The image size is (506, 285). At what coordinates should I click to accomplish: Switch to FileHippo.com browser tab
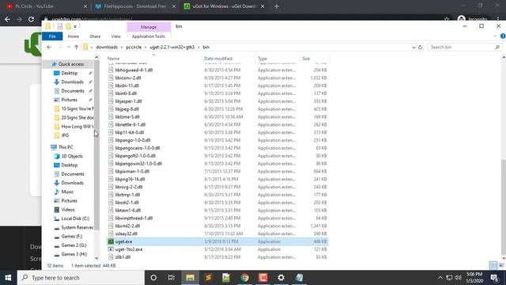(135, 6)
